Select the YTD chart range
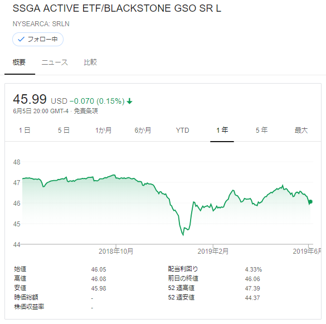 pos(182,130)
